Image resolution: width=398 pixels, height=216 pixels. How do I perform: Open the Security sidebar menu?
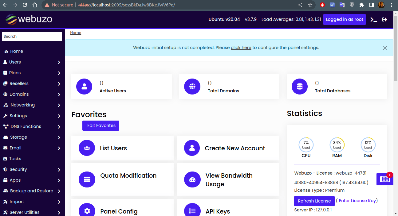coord(32,169)
